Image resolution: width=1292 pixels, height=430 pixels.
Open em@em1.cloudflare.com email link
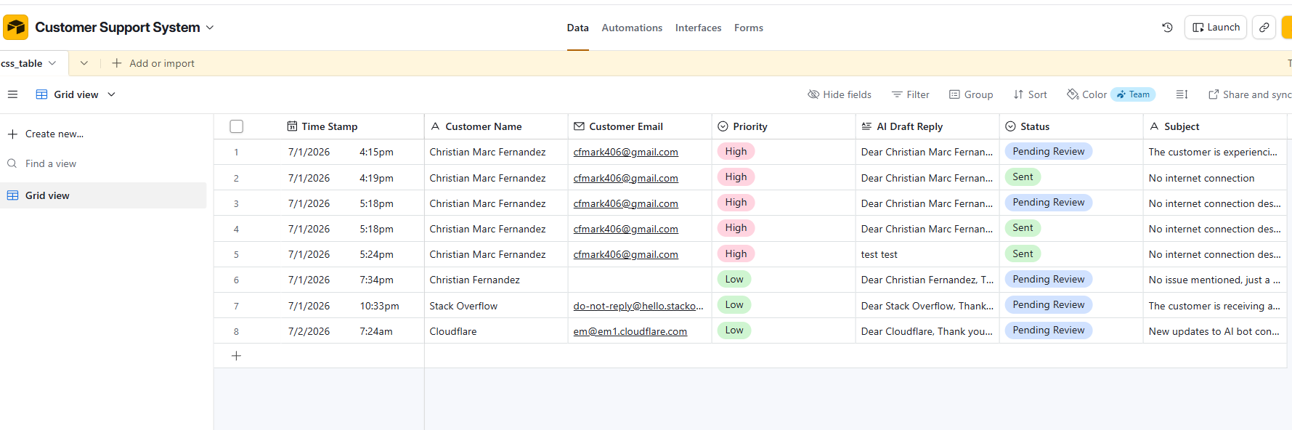(x=630, y=331)
